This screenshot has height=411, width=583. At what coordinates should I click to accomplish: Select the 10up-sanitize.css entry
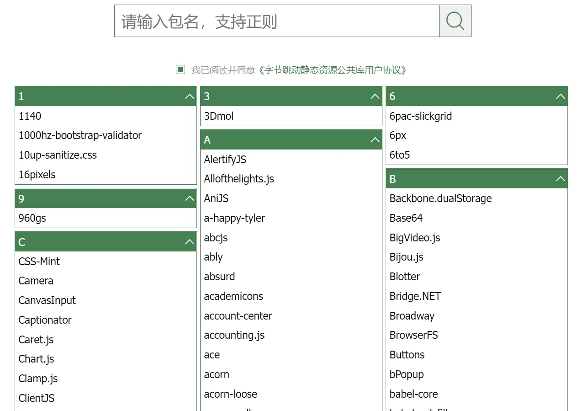click(58, 155)
